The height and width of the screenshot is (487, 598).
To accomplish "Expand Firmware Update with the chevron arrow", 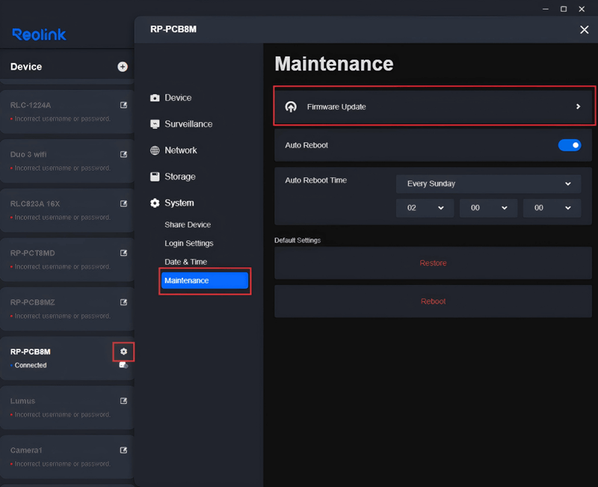I will pos(578,107).
